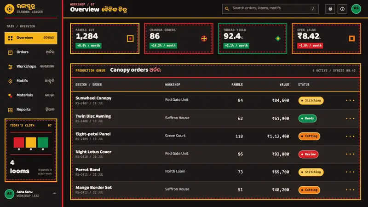Viewport: 368px width, 207px height.
Task: Open the Eight-petal Panel order
Action: pos(93,134)
